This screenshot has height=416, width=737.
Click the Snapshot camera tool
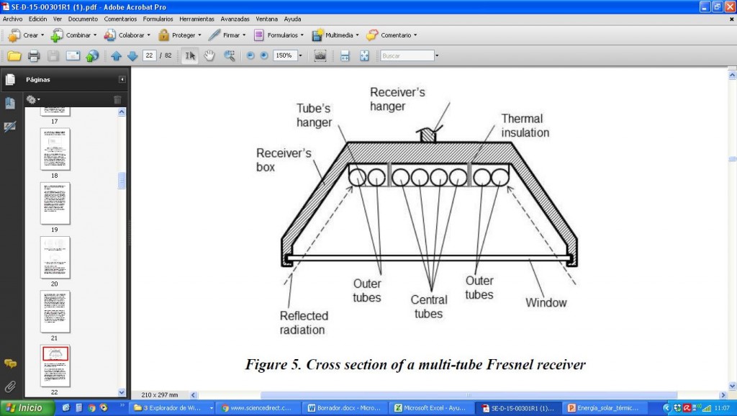(x=320, y=56)
